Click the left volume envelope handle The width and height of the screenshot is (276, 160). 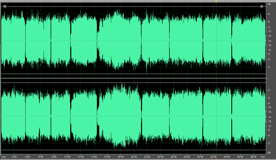coord(5,7)
